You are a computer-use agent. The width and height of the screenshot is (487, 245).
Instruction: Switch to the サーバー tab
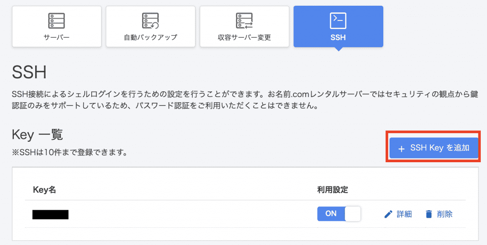(57, 27)
